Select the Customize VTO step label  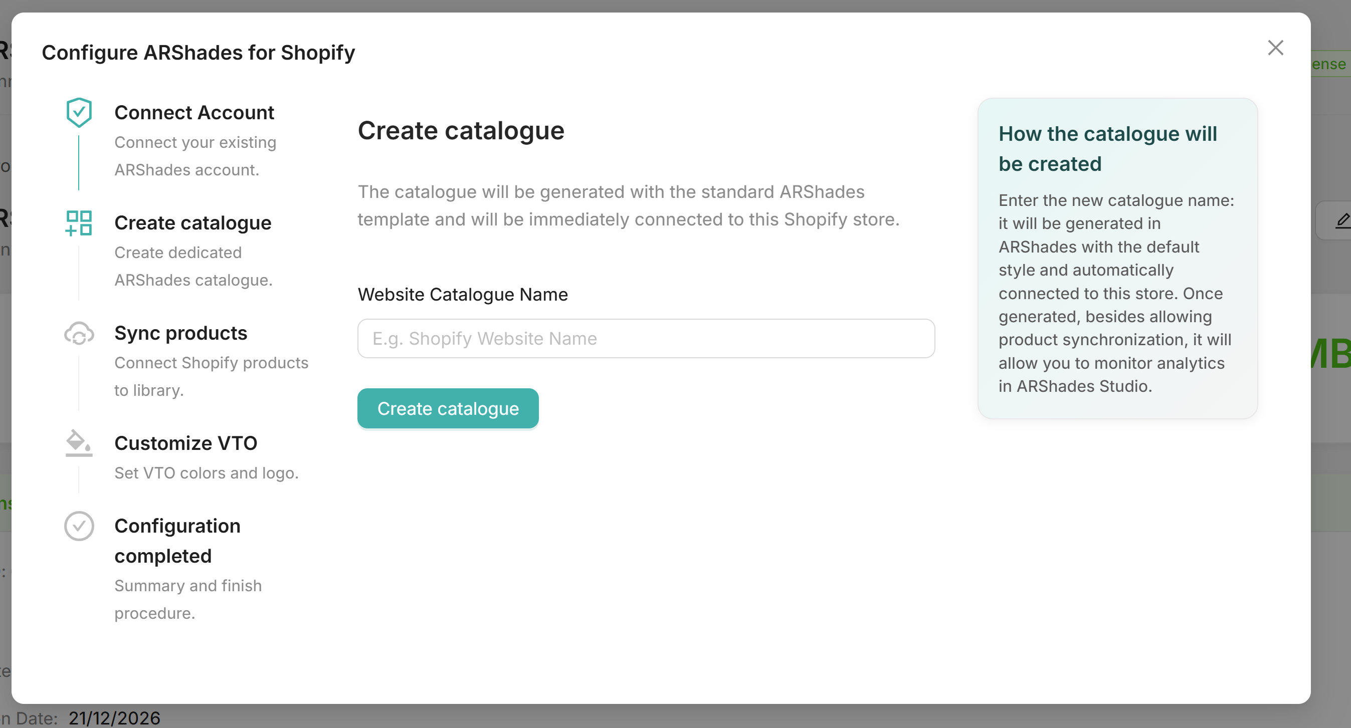point(185,443)
